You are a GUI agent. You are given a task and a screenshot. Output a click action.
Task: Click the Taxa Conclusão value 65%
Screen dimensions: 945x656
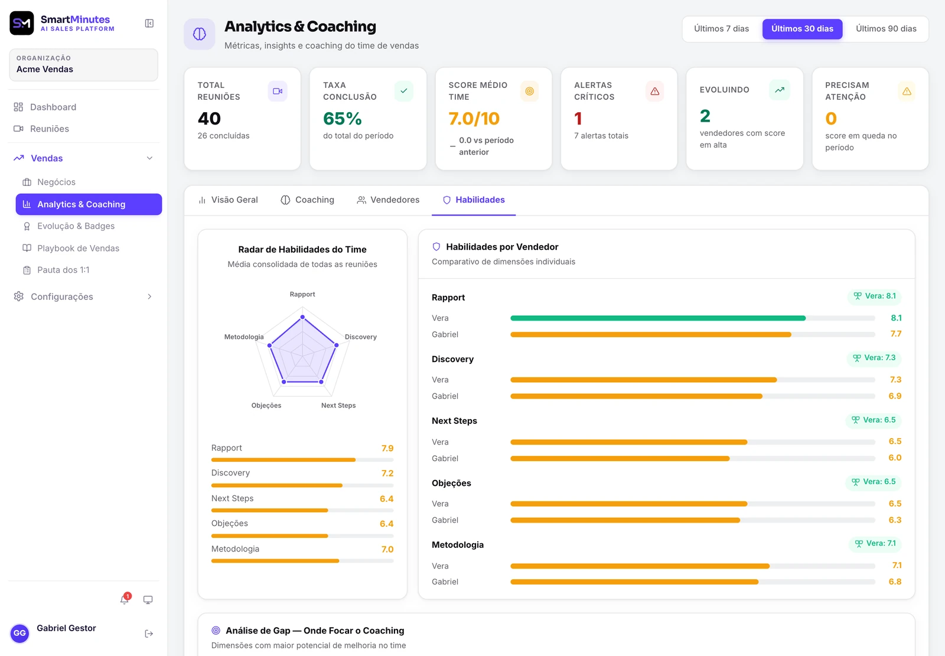tap(343, 119)
